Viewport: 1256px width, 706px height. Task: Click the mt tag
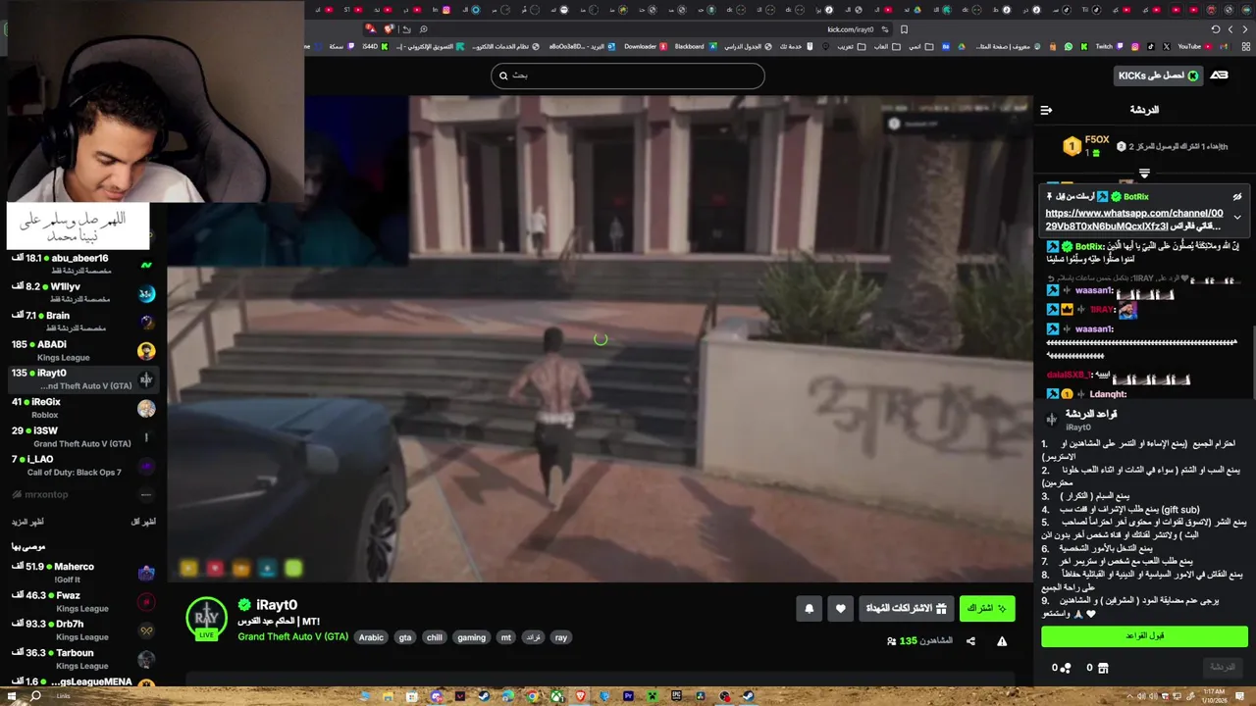[506, 637]
